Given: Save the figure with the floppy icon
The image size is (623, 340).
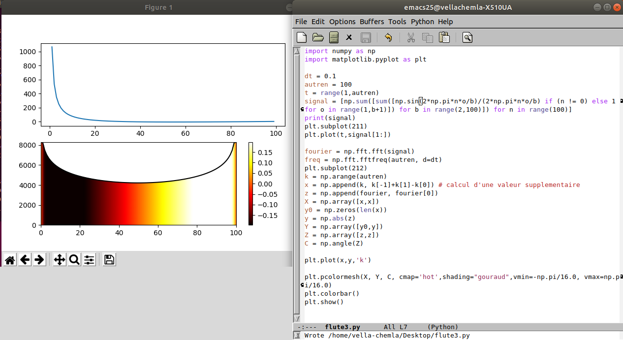Looking at the screenshot, I should pos(109,260).
